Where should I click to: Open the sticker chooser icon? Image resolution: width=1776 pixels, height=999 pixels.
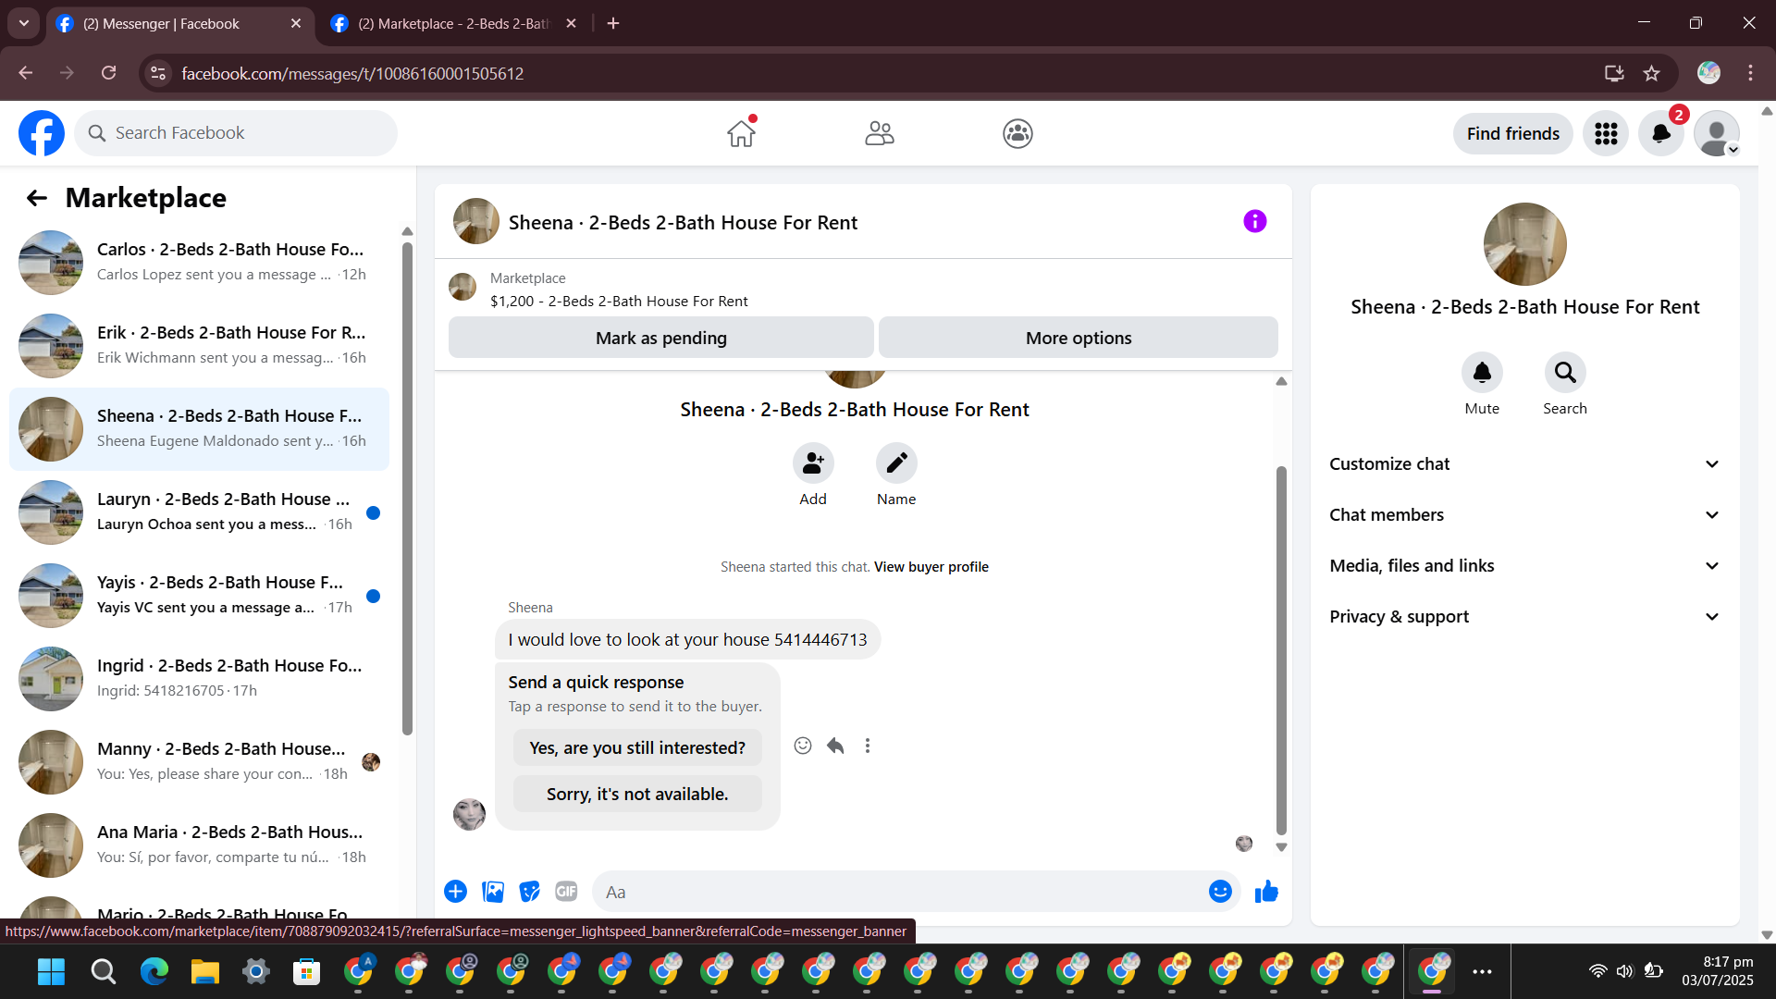(529, 891)
